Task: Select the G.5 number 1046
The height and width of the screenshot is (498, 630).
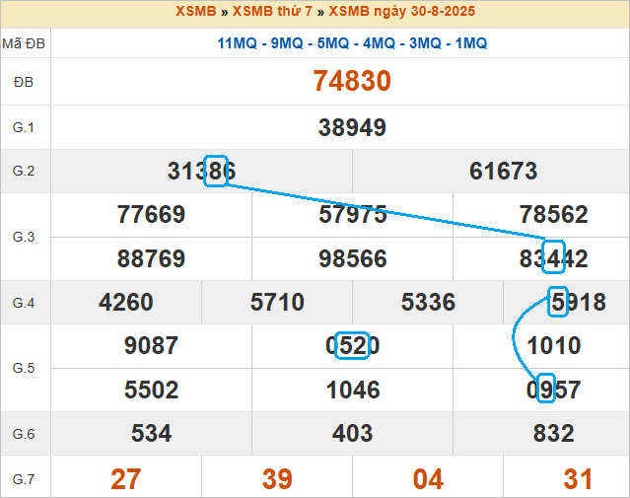Action: tap(352, 390)
